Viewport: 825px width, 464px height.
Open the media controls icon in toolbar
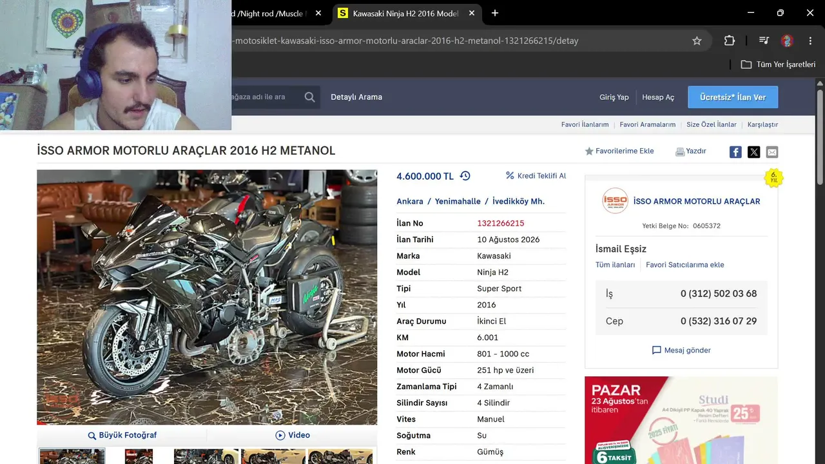coord(764,41)
